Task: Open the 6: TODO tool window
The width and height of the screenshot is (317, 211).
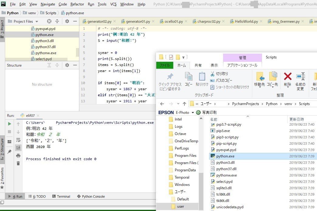Action: [x=37, y=196]
